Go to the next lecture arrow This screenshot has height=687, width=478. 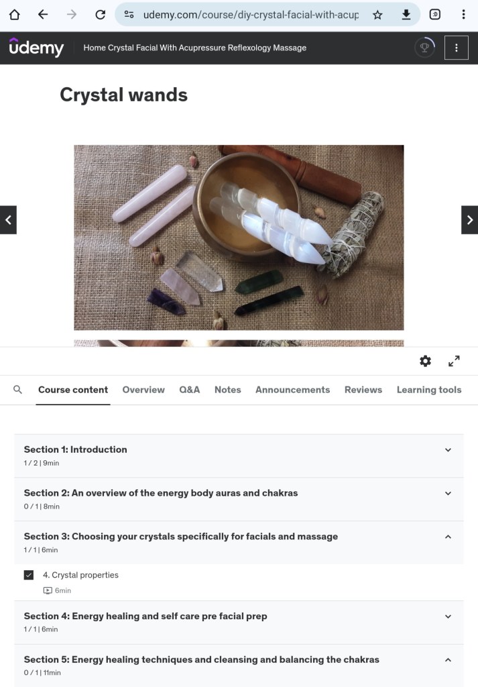point(469,220)
